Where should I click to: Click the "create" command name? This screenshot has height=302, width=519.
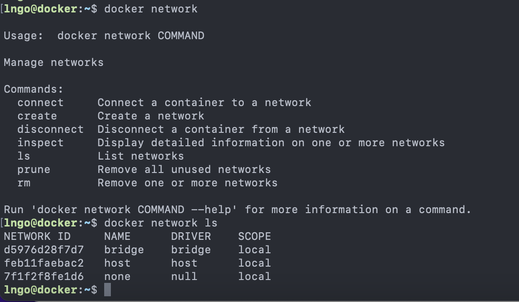click(37, 116)
